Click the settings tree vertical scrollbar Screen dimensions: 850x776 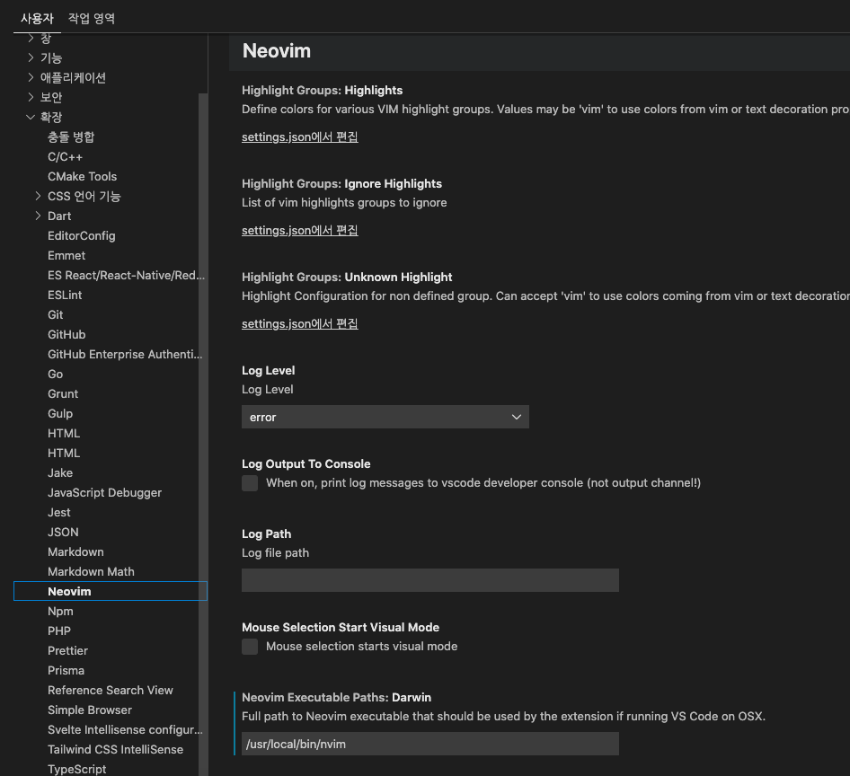pos(203,435)
